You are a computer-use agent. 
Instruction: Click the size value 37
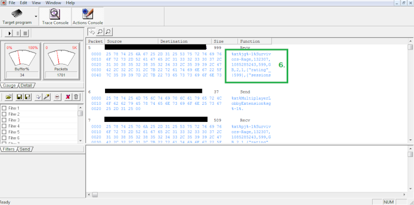[216, 92]
